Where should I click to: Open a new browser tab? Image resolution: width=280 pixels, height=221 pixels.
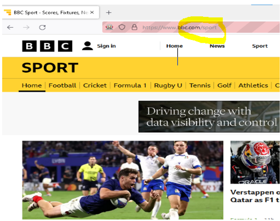pos(109,13)
